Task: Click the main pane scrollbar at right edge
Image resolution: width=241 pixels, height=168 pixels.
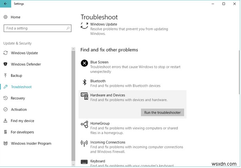Action: pos(239,72)
